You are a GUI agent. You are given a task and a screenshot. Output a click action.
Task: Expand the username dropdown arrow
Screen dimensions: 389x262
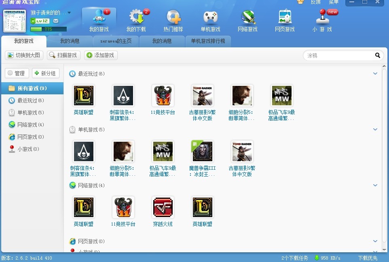(69, 13)
